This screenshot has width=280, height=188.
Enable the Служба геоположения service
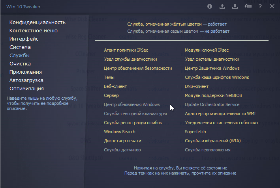(x=208, y=150)
